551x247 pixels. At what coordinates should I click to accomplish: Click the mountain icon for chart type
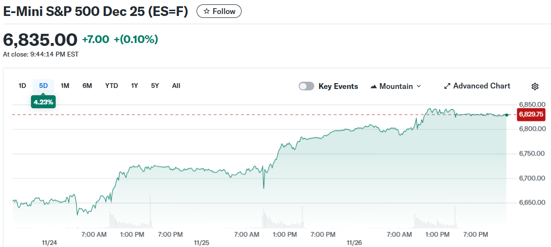click(x=374, y=87)
